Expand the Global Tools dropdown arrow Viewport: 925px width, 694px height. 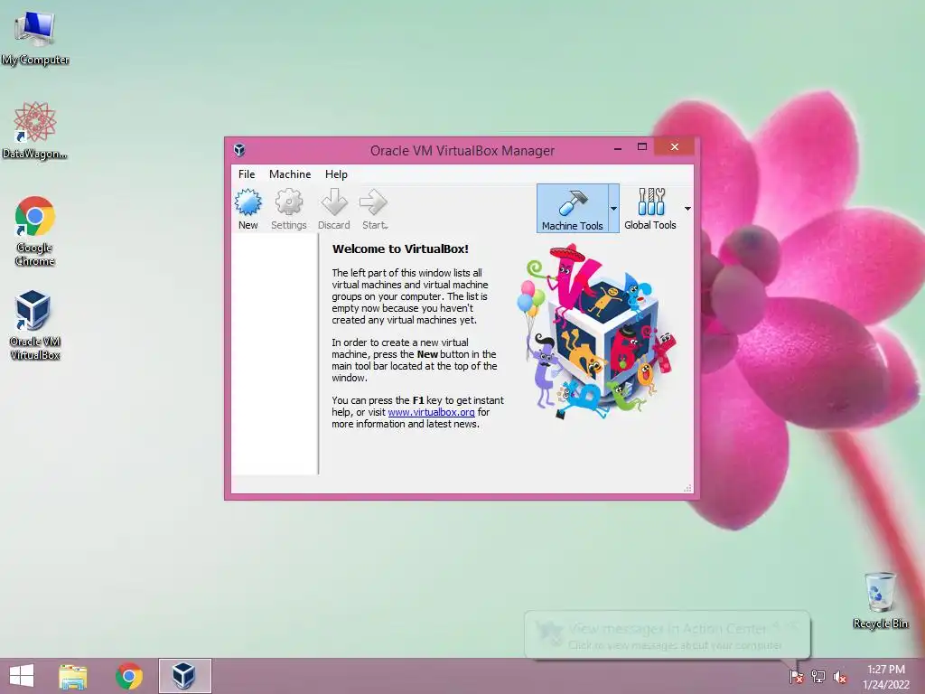(687, 209)
